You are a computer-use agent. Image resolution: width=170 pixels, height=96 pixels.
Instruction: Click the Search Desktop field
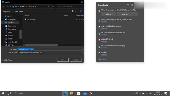[x=70, y=7]
